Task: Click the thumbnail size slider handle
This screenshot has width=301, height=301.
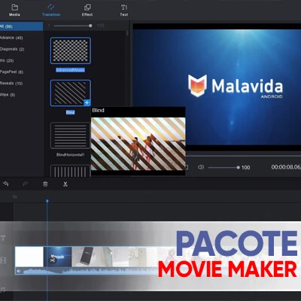Action: click(90, 26)
